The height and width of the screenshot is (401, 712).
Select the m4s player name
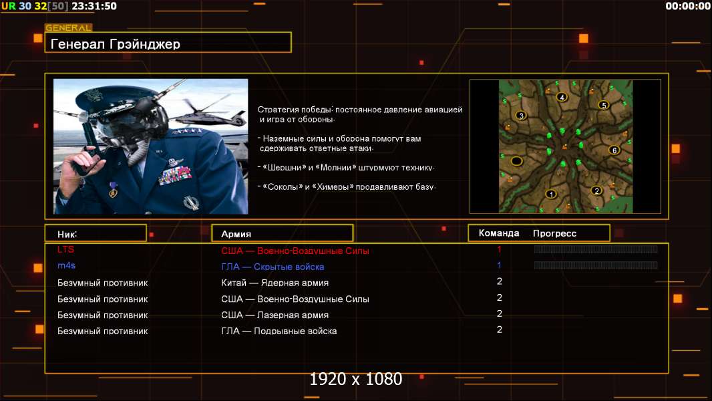click(67, 266)
